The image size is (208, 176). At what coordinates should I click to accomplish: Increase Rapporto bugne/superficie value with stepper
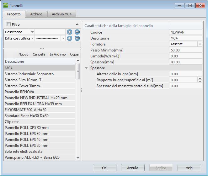click(x=200, y=78)
